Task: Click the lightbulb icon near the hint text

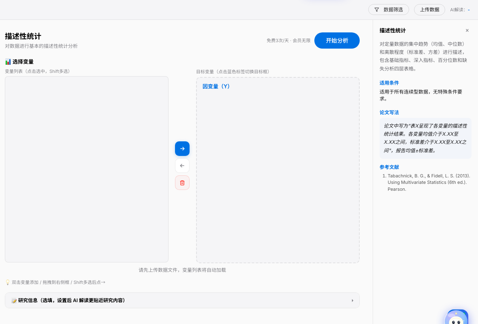Action: [x=7, y=282]
